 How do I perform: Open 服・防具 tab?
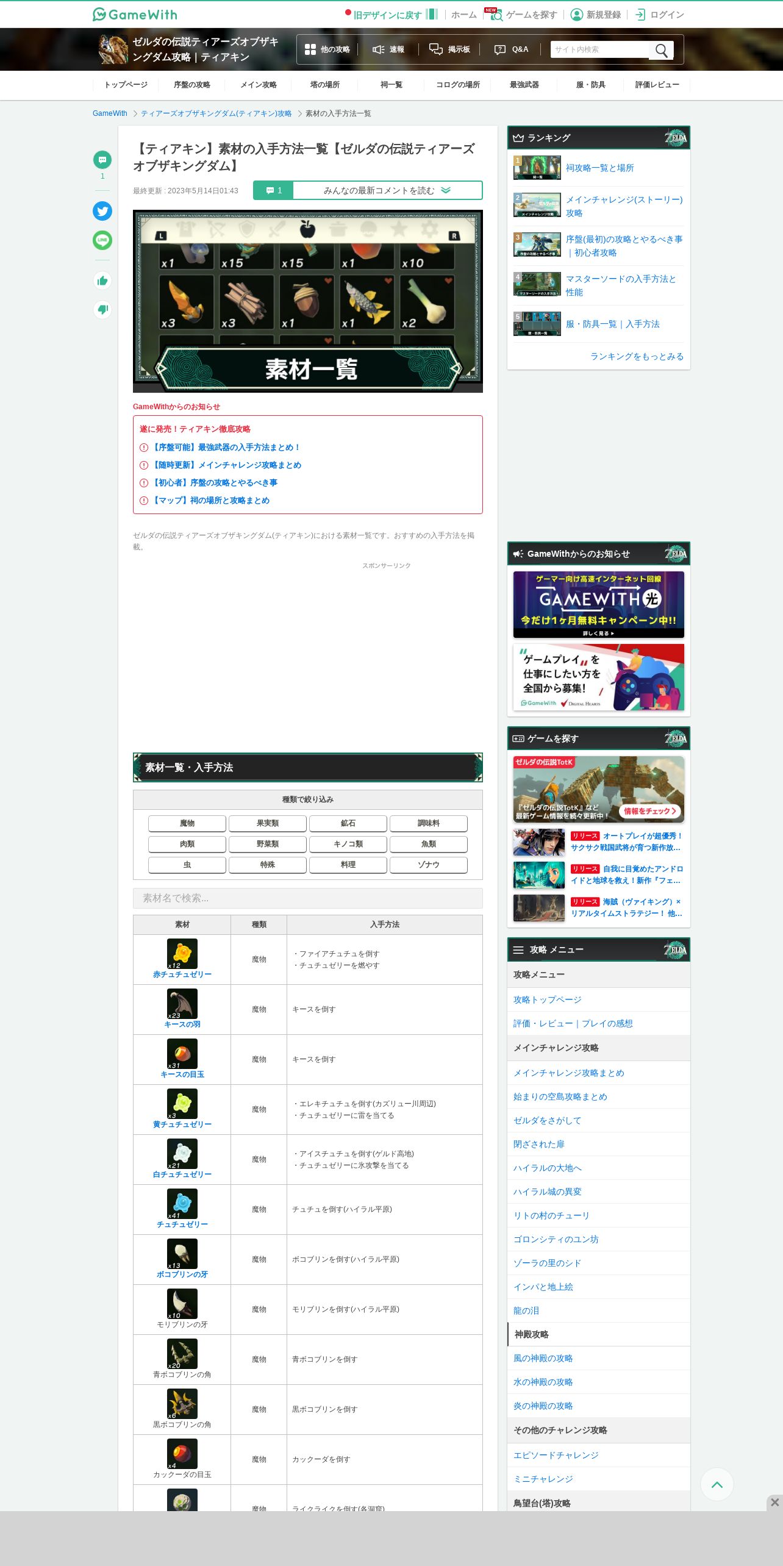[x=591, y=85]
